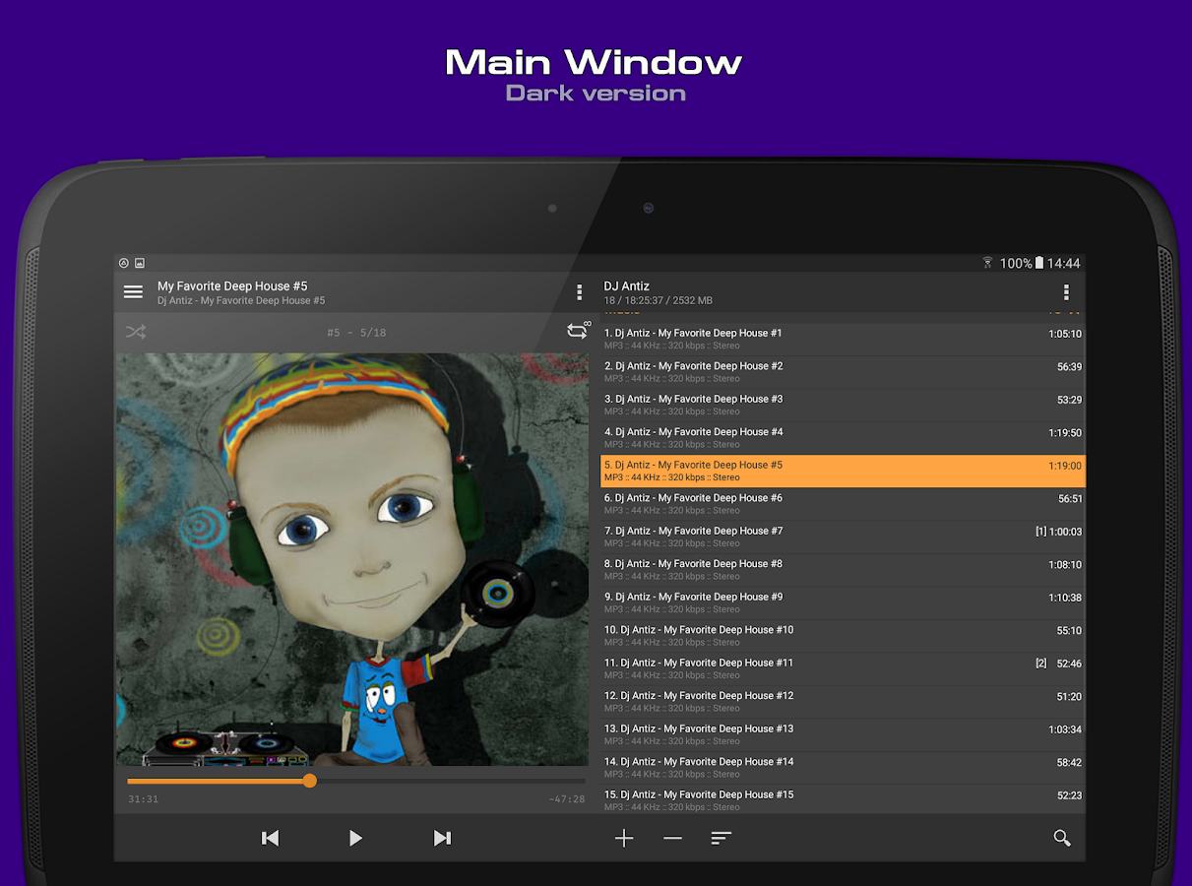The width and height of the screenshot is (1192, 886).
Task: Select track 14 My Favorite Deep House #14
Action: (x=843, y=768)
